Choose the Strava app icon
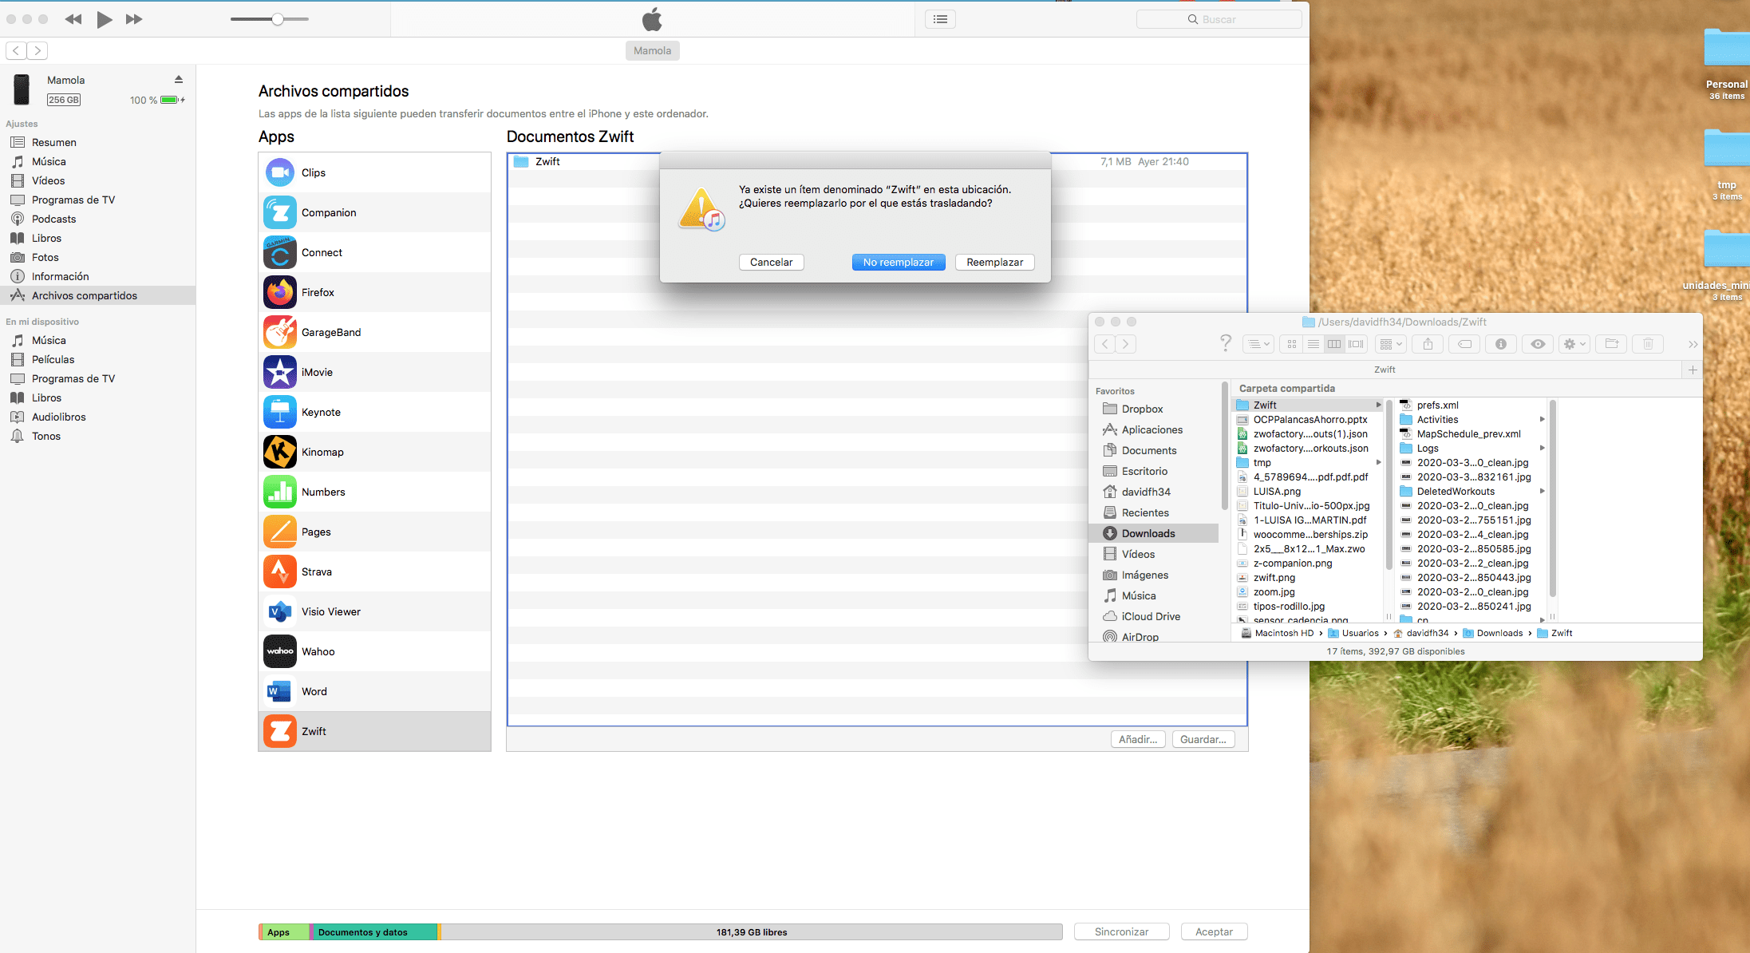The image size is (1750, 953). pos(280,571)
